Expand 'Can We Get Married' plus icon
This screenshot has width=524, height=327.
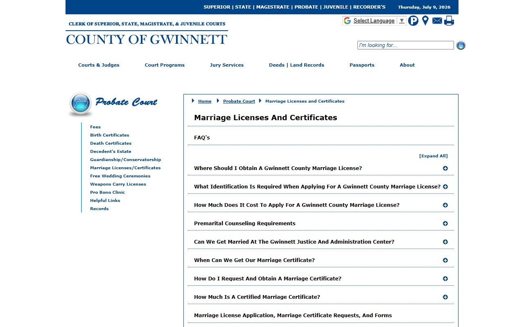coord(445,242)
